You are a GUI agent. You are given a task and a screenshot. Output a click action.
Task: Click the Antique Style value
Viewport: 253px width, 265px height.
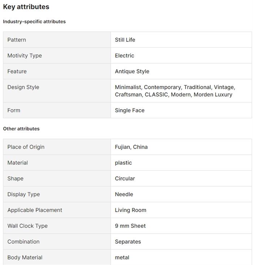tap(132, 72)
